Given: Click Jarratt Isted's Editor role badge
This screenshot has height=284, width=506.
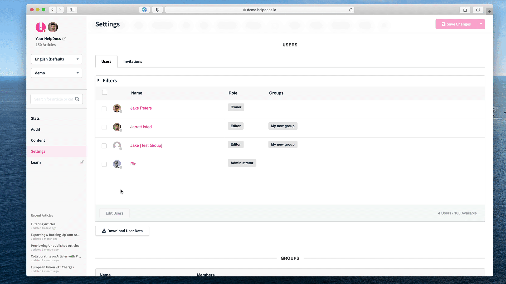Looking at the screenshot, I should (236, 126).
